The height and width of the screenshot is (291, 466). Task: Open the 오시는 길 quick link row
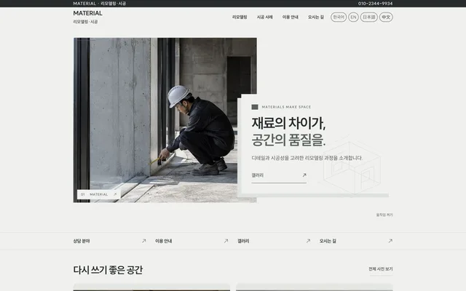point(356,241)
